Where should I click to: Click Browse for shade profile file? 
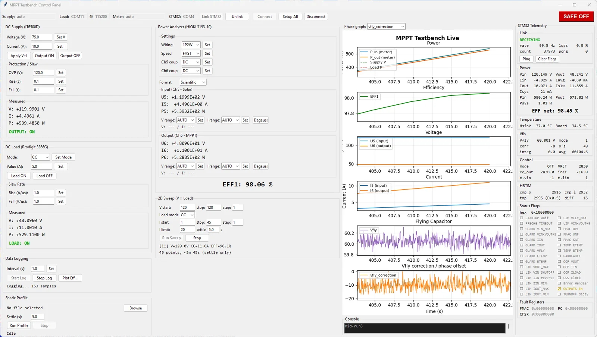[135, 308]
